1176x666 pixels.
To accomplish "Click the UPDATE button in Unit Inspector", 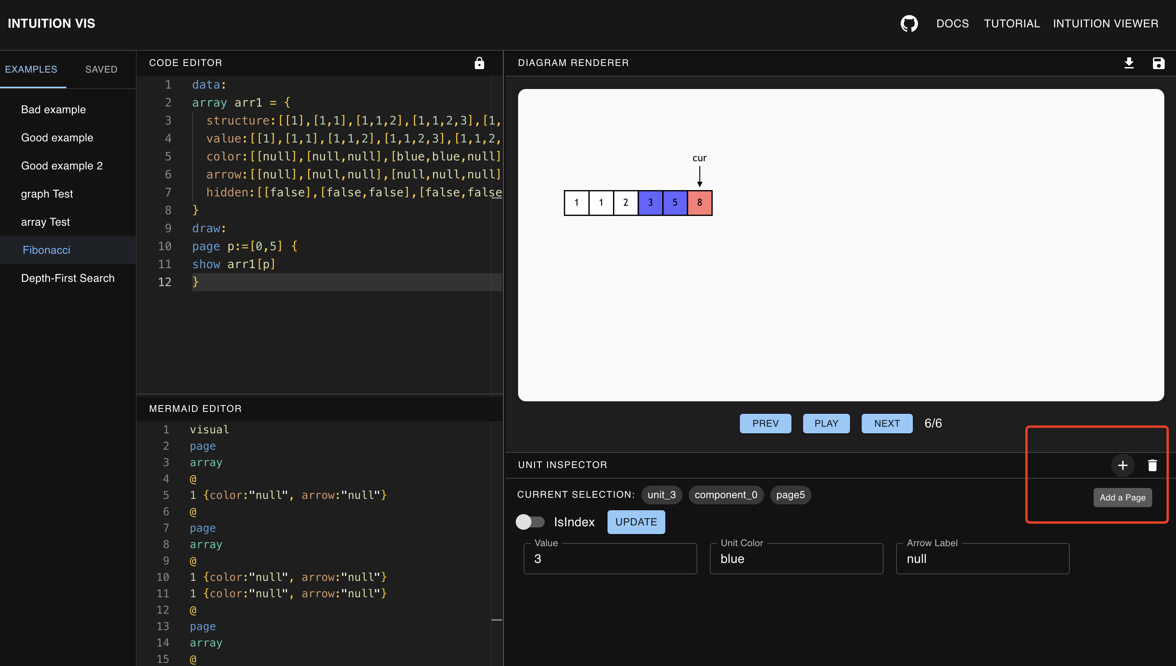I will (x=636, y=522).
